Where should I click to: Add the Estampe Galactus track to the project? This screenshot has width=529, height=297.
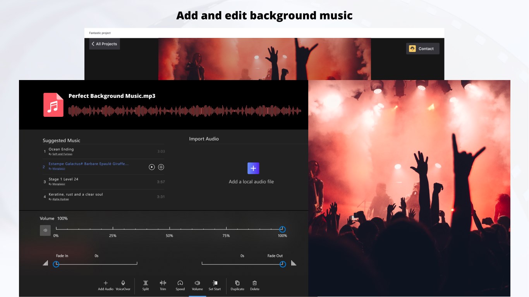tap(161, 167)
